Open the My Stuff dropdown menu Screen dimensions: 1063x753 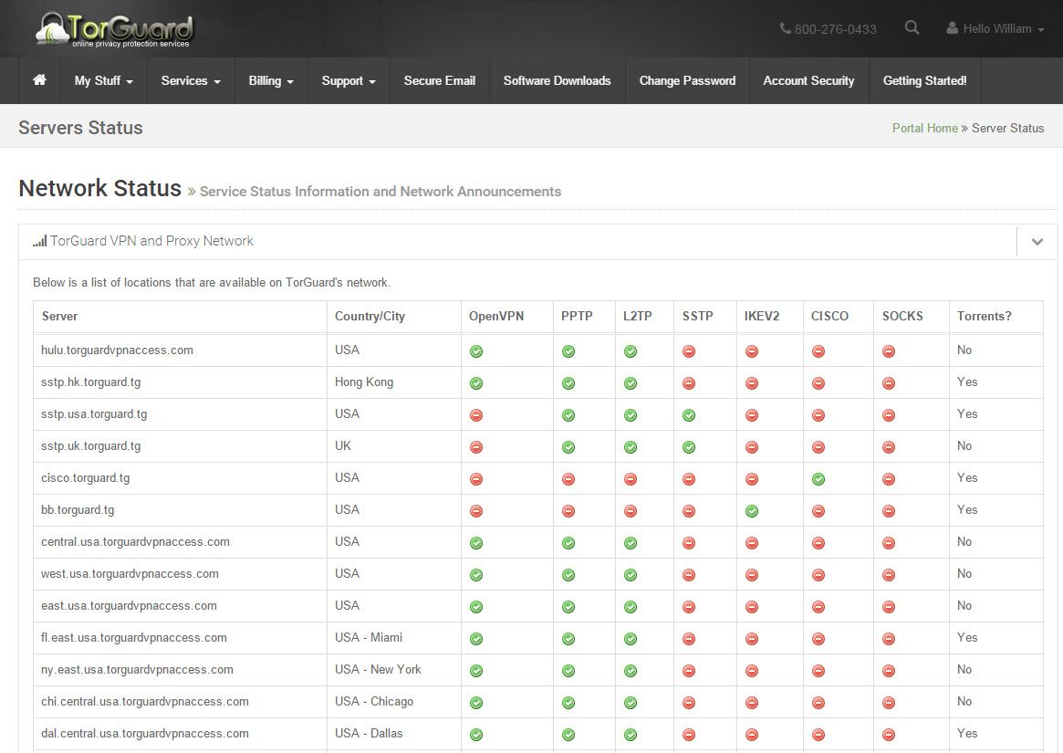[104, 80]
